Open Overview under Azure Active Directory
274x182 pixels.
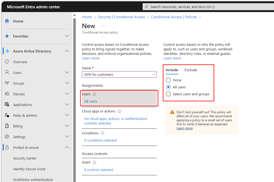point(20,62)
